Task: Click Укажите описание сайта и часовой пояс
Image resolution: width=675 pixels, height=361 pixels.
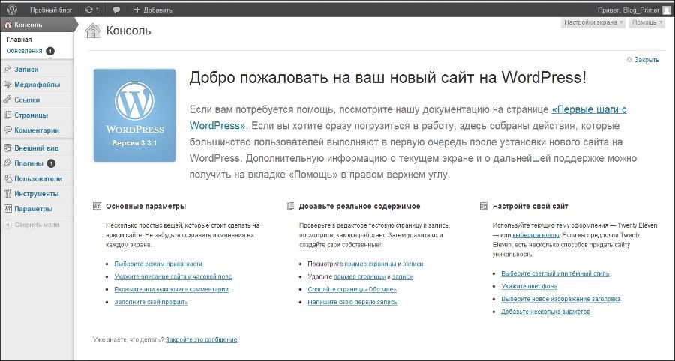Action: pyautogui.click(x=173, y=276)
